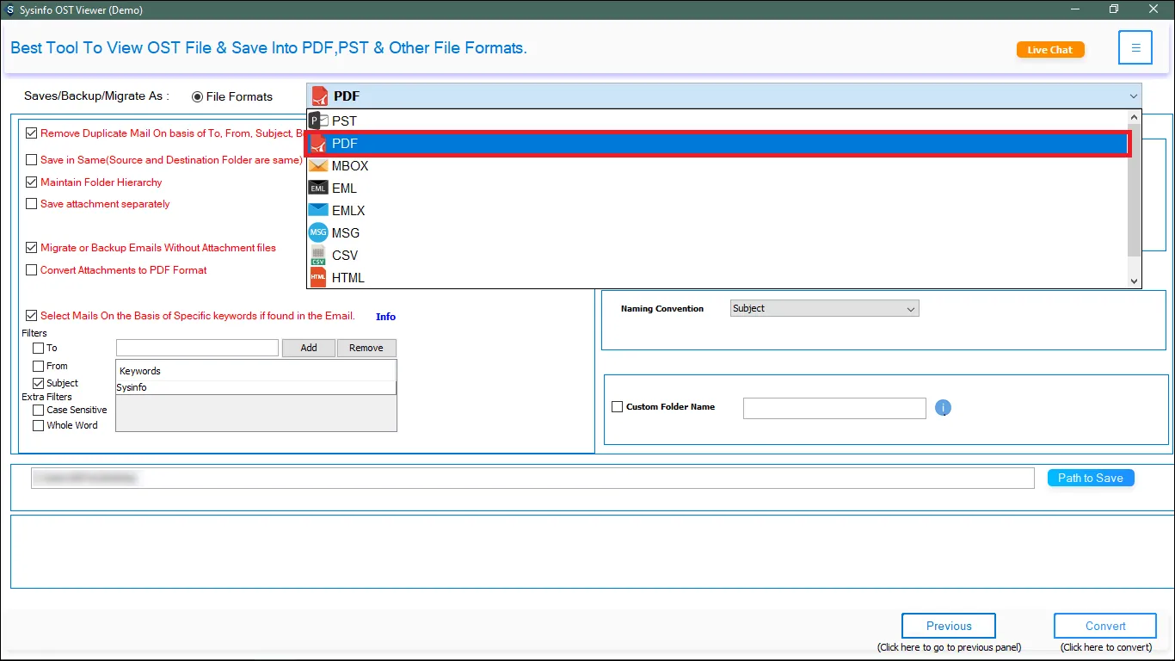Image resolution: width=1175 pixels, height=661 pixels.
Task: Enable the Case Sensitive extra filter
Action: [38, 411]
